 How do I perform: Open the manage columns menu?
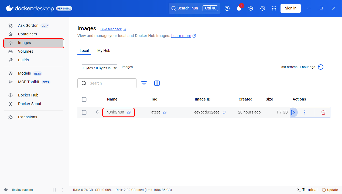pyautogui.click(x=157, y=83)
